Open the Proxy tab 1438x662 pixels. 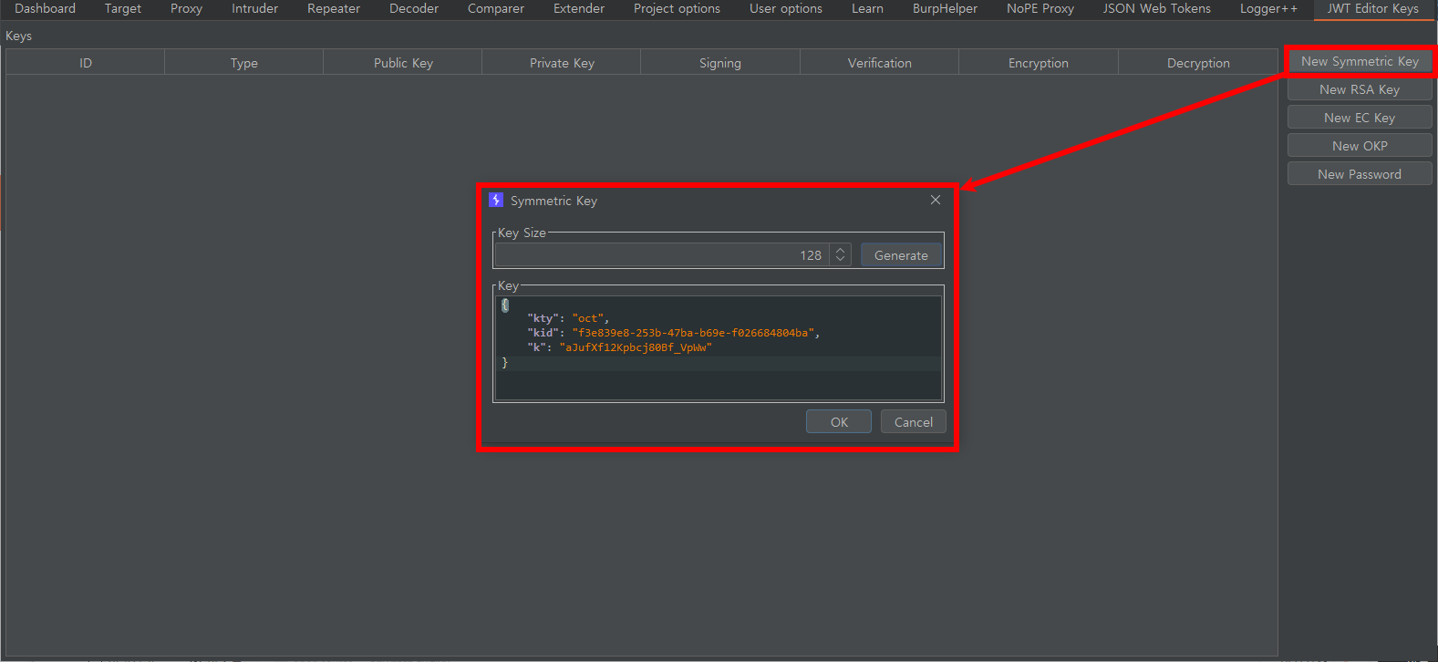186,8
